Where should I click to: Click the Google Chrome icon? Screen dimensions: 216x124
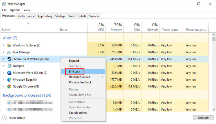coord(9,87)
